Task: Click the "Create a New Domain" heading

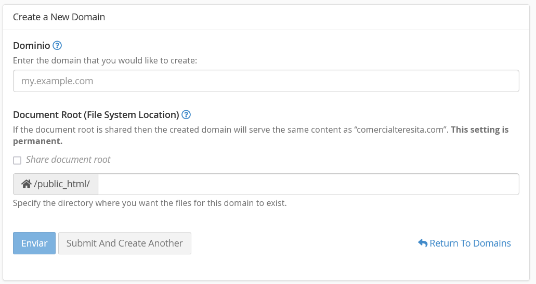Action: 59,17
